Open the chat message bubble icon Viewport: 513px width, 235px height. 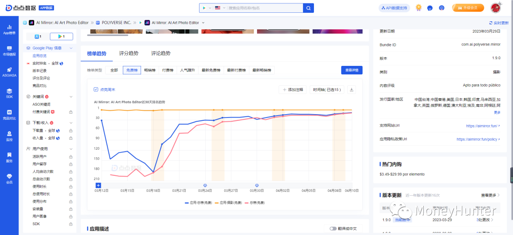pos(430,8)
